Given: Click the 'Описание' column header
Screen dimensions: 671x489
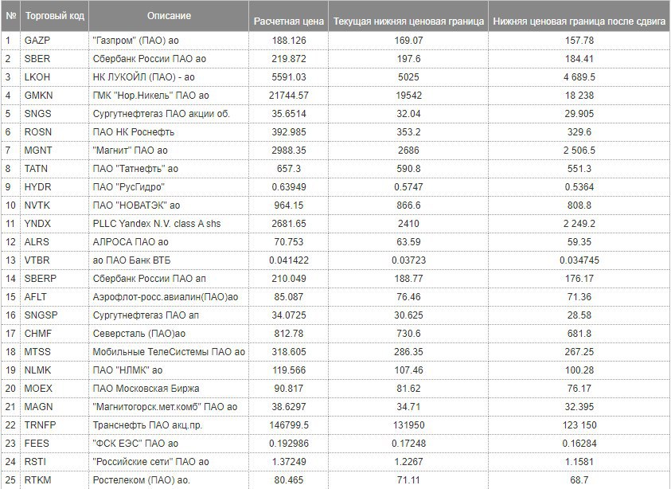Looking at the screenshot, I should [169, 16].
